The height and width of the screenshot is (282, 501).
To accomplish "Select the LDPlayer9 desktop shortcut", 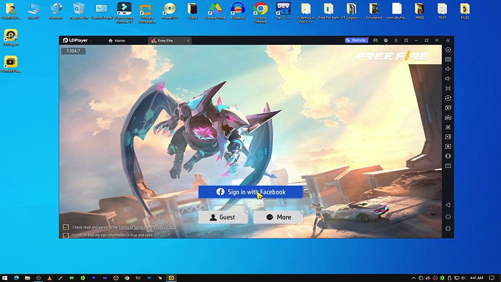I will (x=11, y=38).
